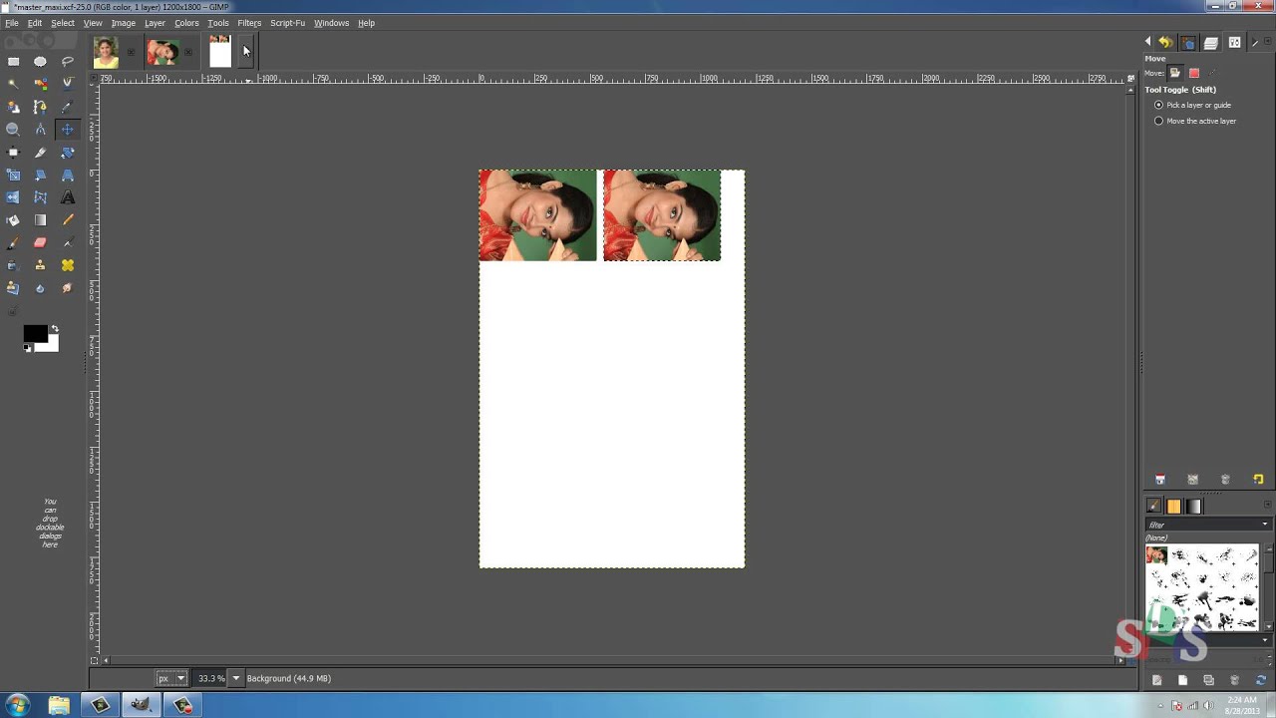Screen dimensions: 1276x718
Task: Select the Cage Transform tool
Action: click(40, 197)
